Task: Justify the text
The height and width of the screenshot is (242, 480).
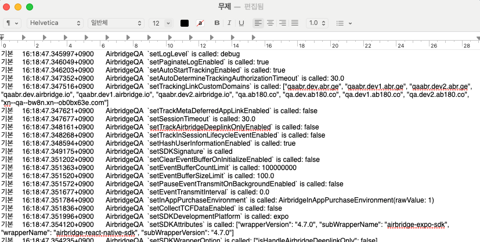Action: pos(295,23)
